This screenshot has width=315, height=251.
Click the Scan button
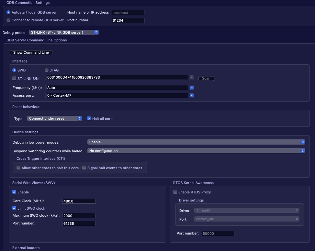pyautogui.click(x=206, y=78)
